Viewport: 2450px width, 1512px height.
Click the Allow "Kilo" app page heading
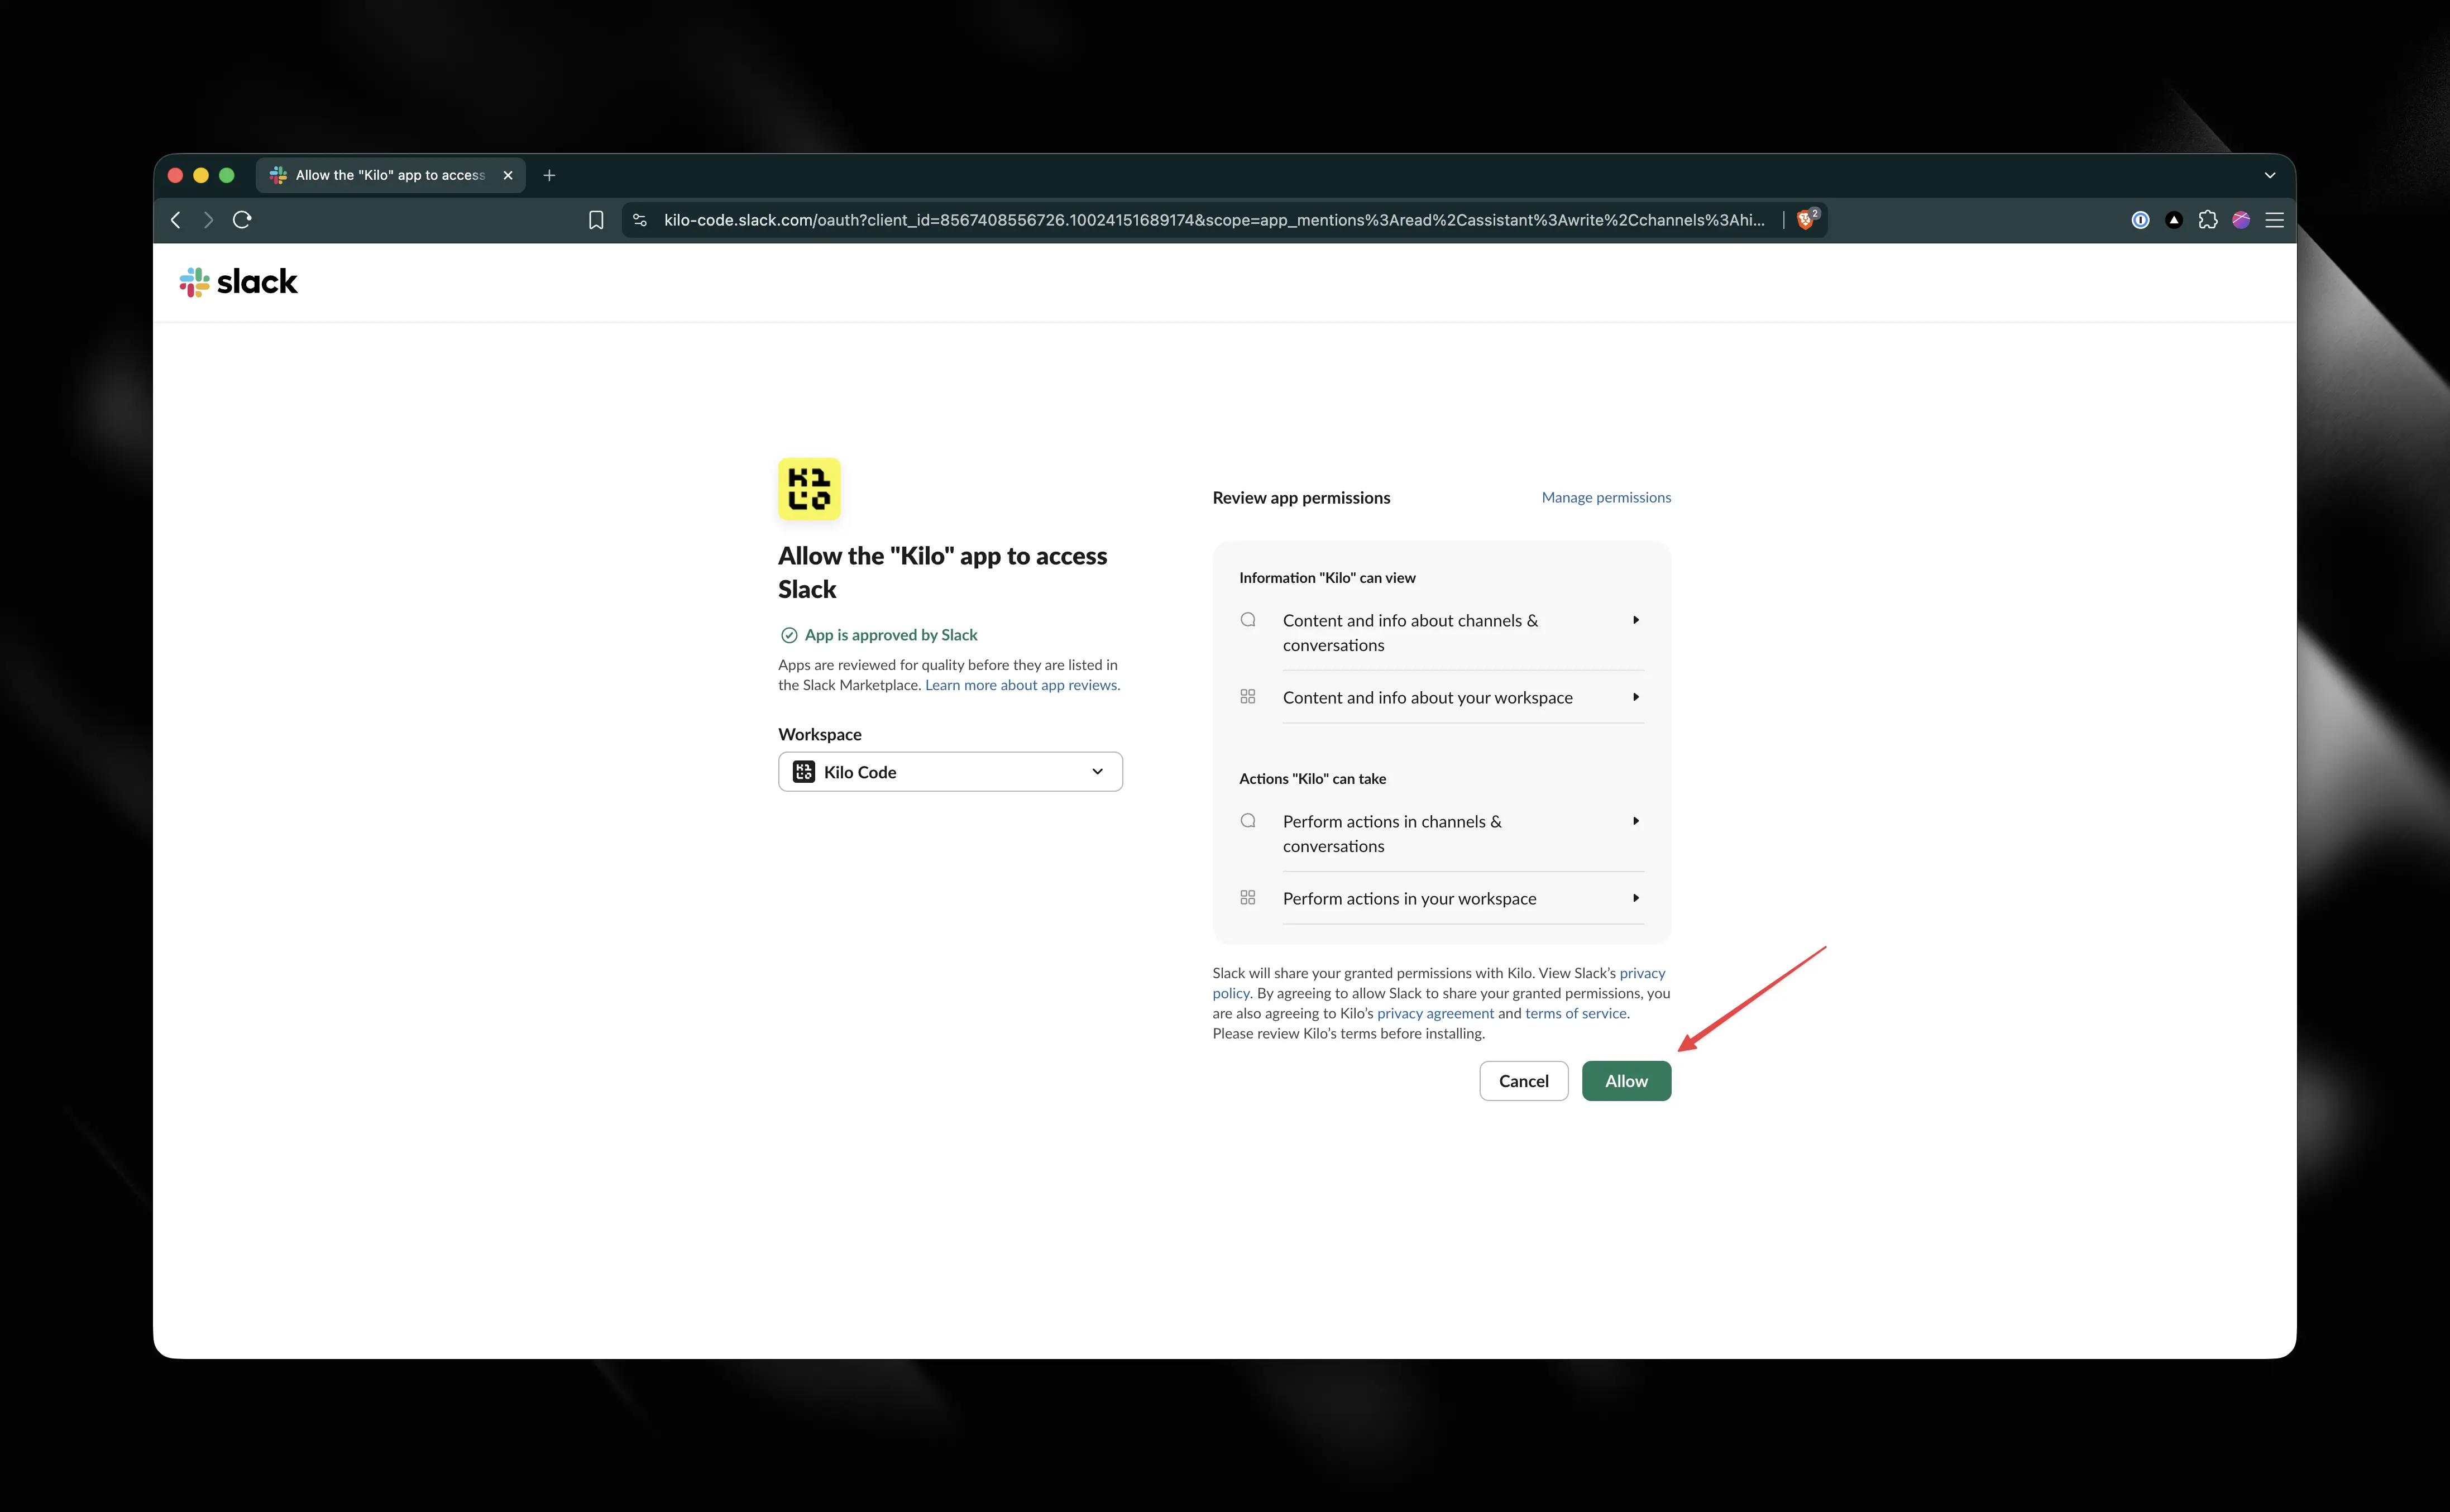(x=943, y=572)
